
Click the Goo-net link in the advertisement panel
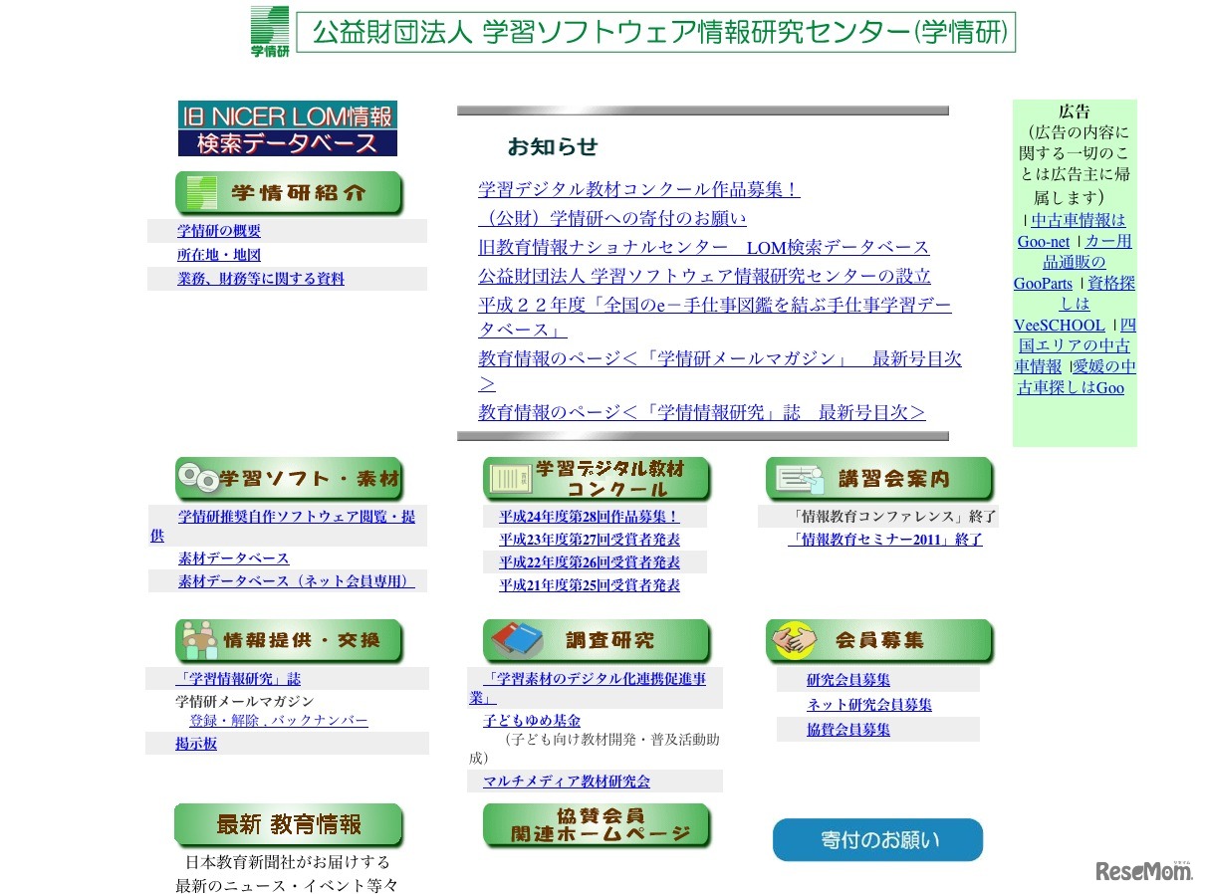pos(1042,241)
